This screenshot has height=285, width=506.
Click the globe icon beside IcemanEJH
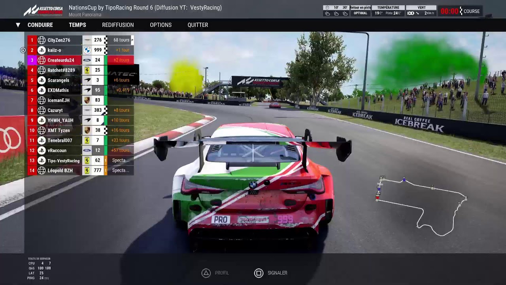(x=42, y=100)
